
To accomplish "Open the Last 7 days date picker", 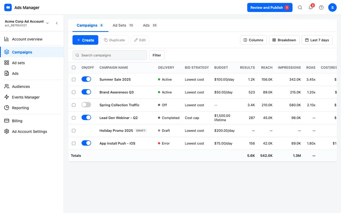I will coord(317,40).
